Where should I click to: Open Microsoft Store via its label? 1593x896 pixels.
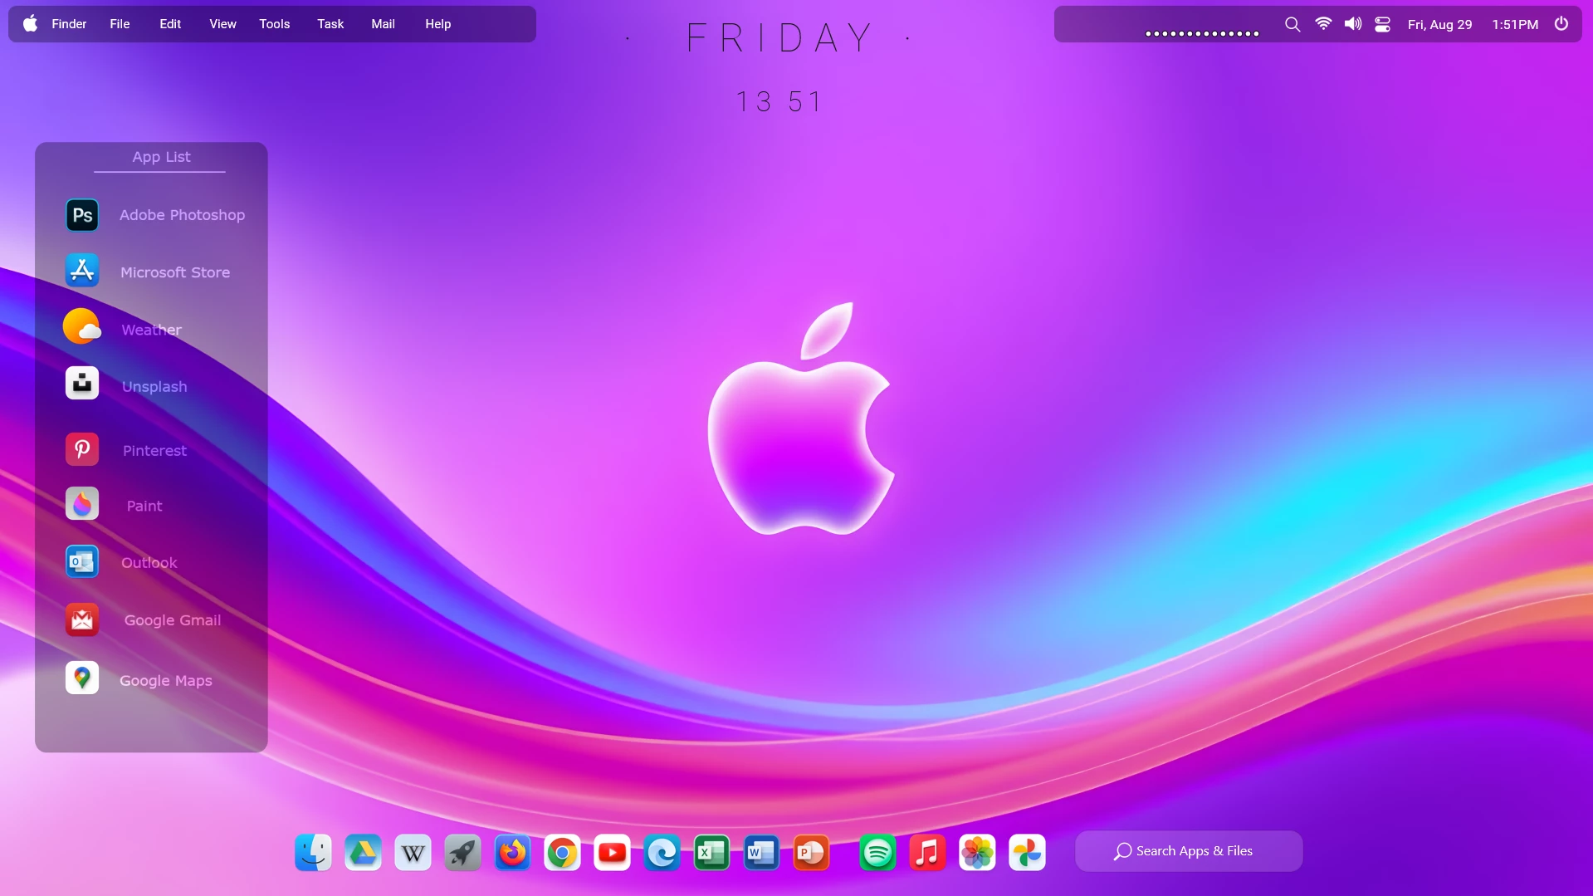[x=175, y=272]
